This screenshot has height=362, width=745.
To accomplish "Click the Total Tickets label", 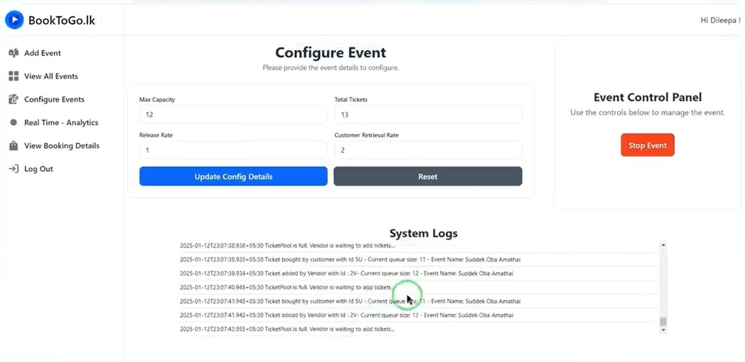I will [351, 100].
